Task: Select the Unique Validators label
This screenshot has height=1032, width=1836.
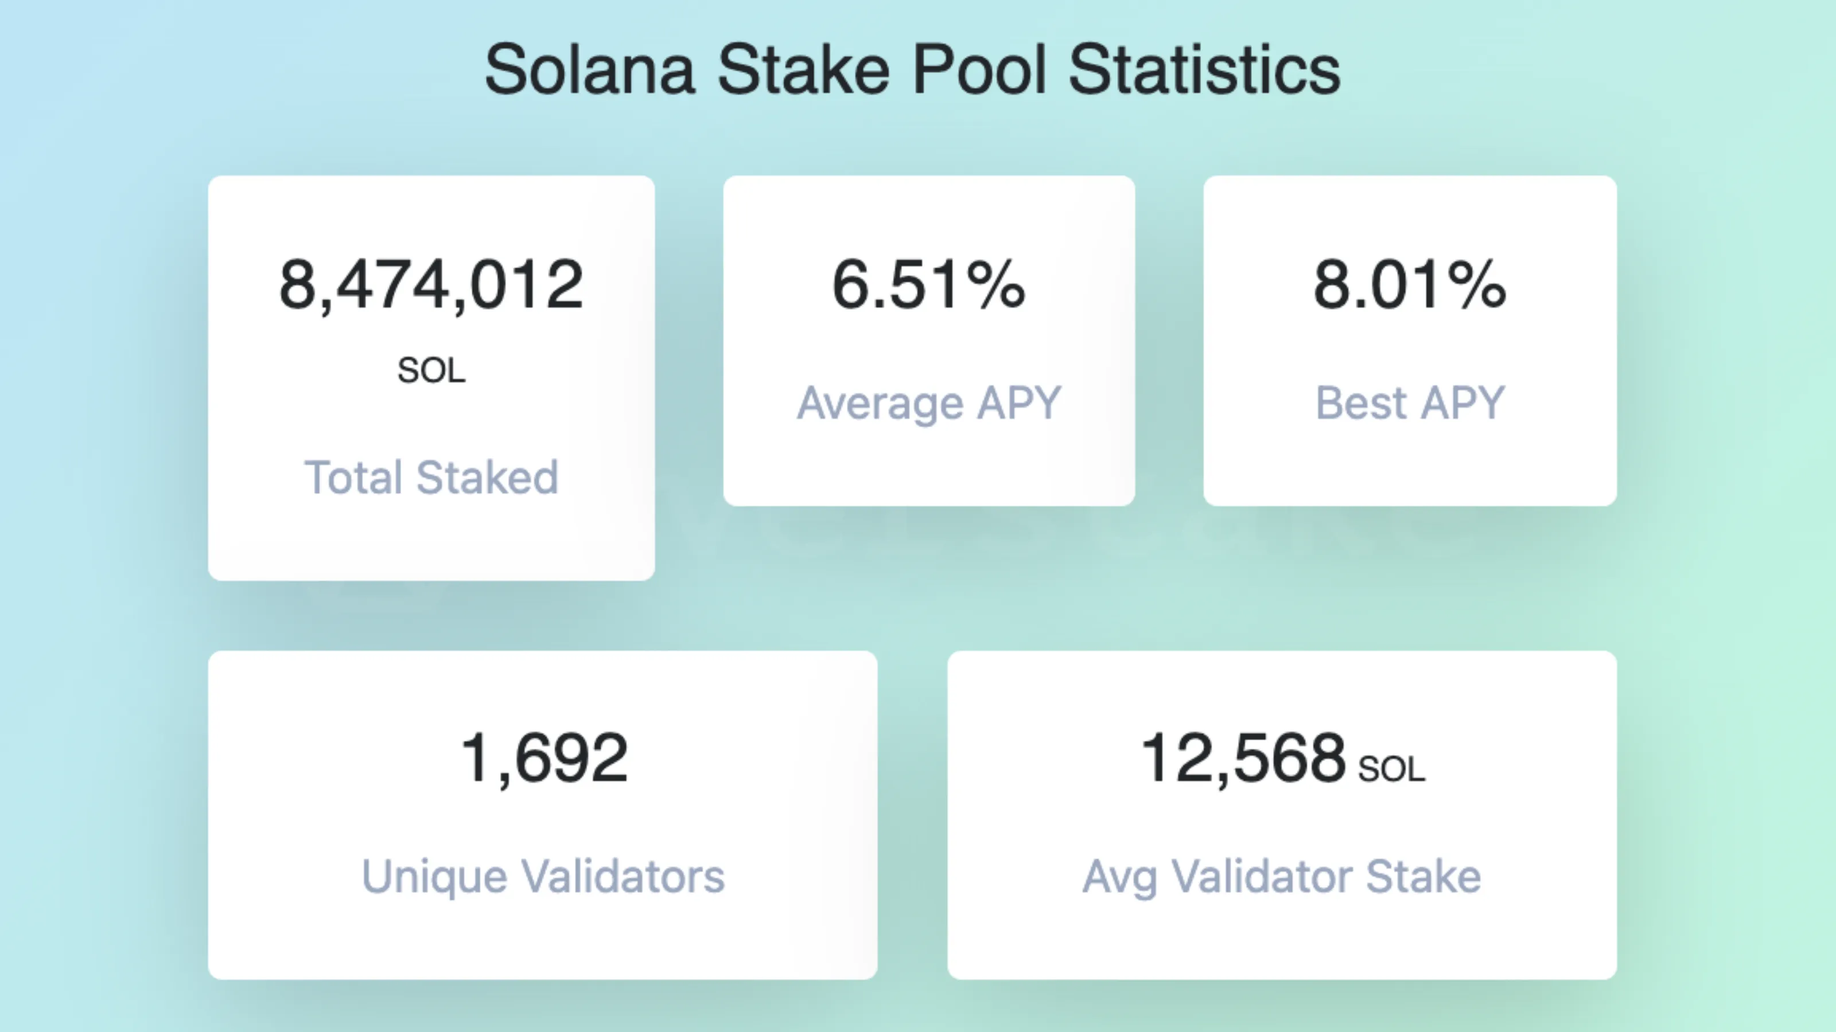Action: point(544,876)
